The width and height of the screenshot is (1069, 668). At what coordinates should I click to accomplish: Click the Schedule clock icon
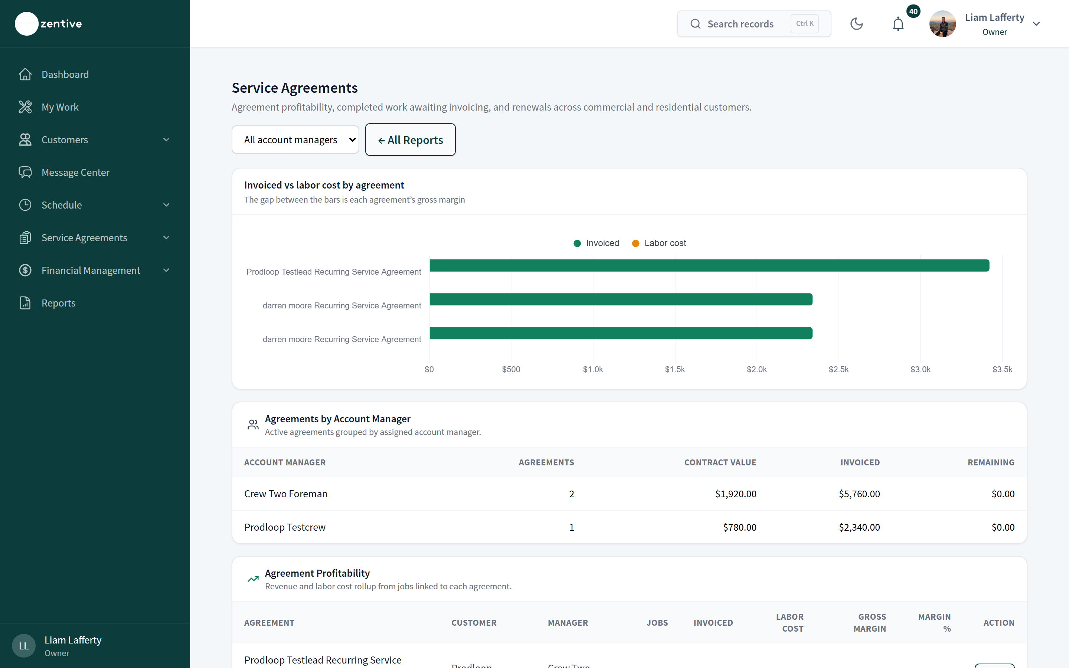25,205
